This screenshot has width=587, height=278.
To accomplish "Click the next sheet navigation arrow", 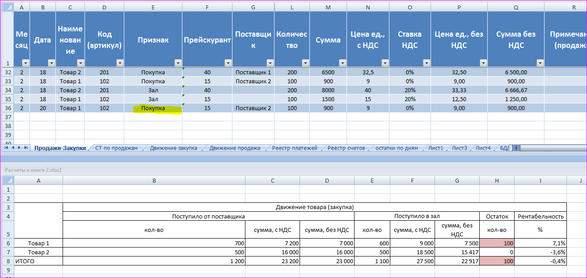I will [x=19, y=148].
